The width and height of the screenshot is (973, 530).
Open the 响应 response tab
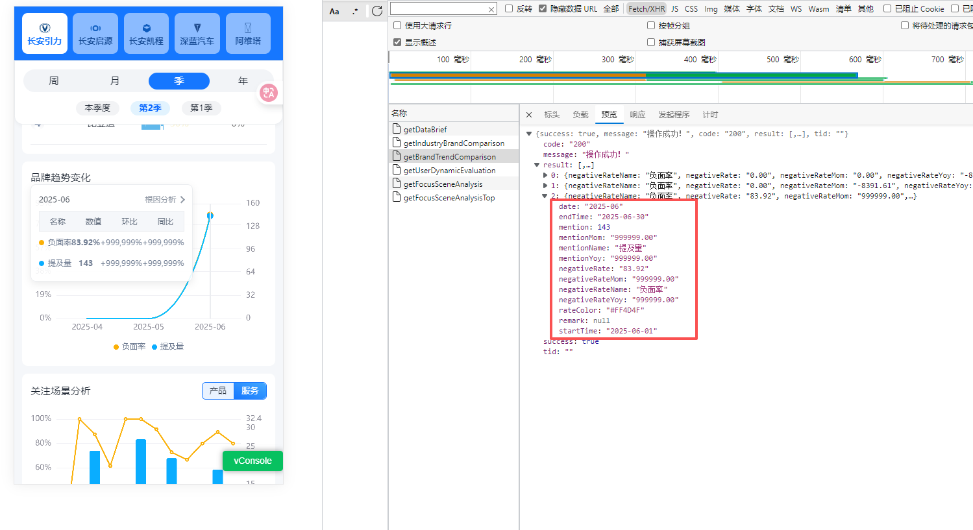[x=637, y=115]
